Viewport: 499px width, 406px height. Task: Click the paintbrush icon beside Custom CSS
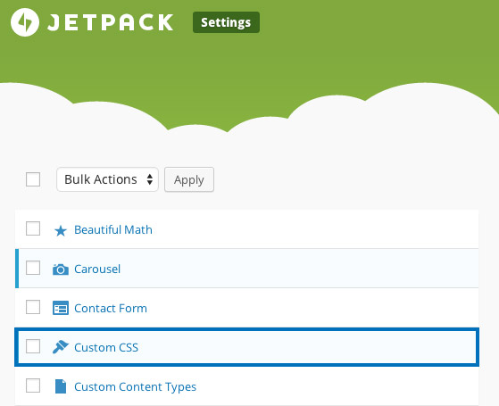pyautogui.click(x=61, y=347)
